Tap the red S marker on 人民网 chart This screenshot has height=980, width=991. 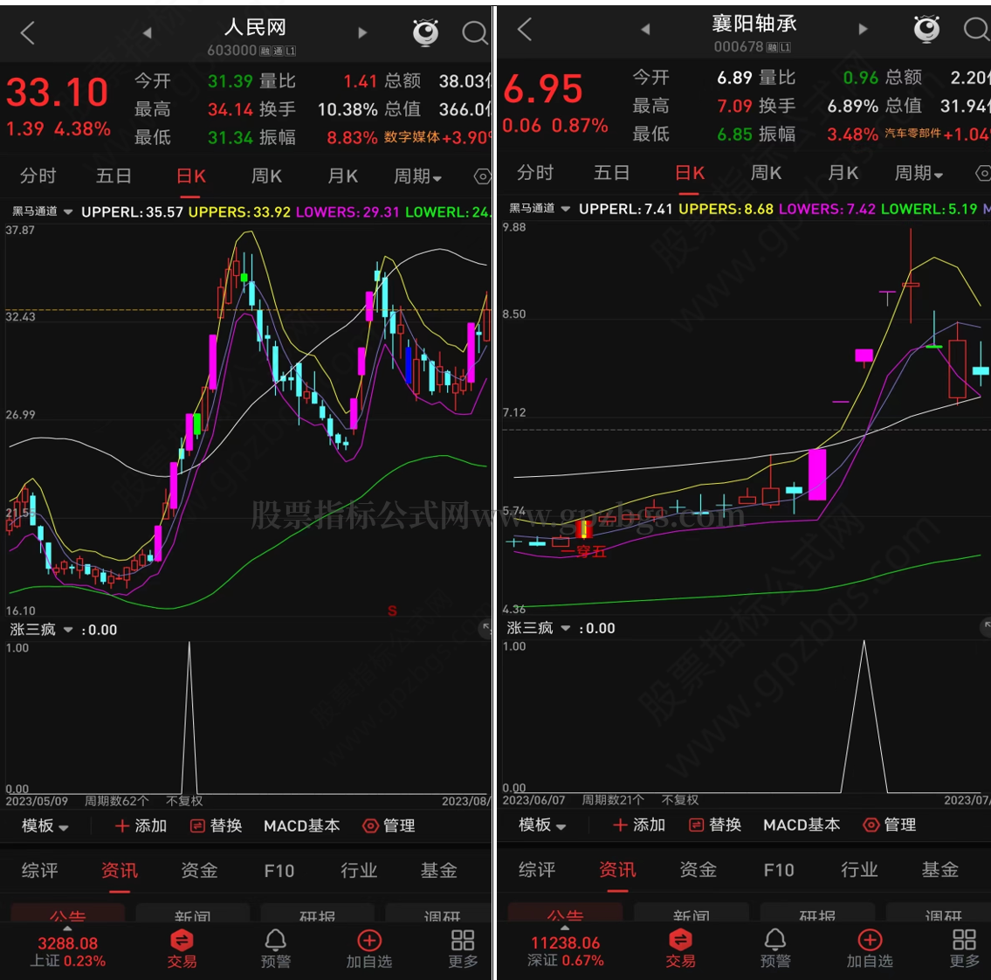(392, 611)
